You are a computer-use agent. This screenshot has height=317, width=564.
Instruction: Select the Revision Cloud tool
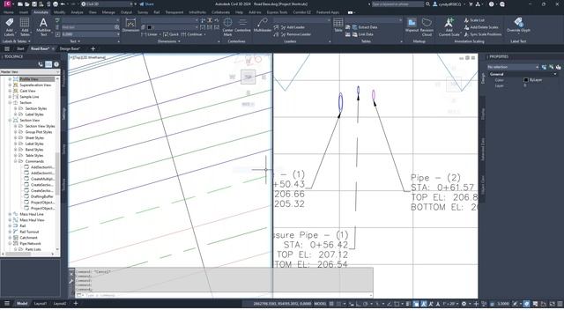(x=427, y=26)
